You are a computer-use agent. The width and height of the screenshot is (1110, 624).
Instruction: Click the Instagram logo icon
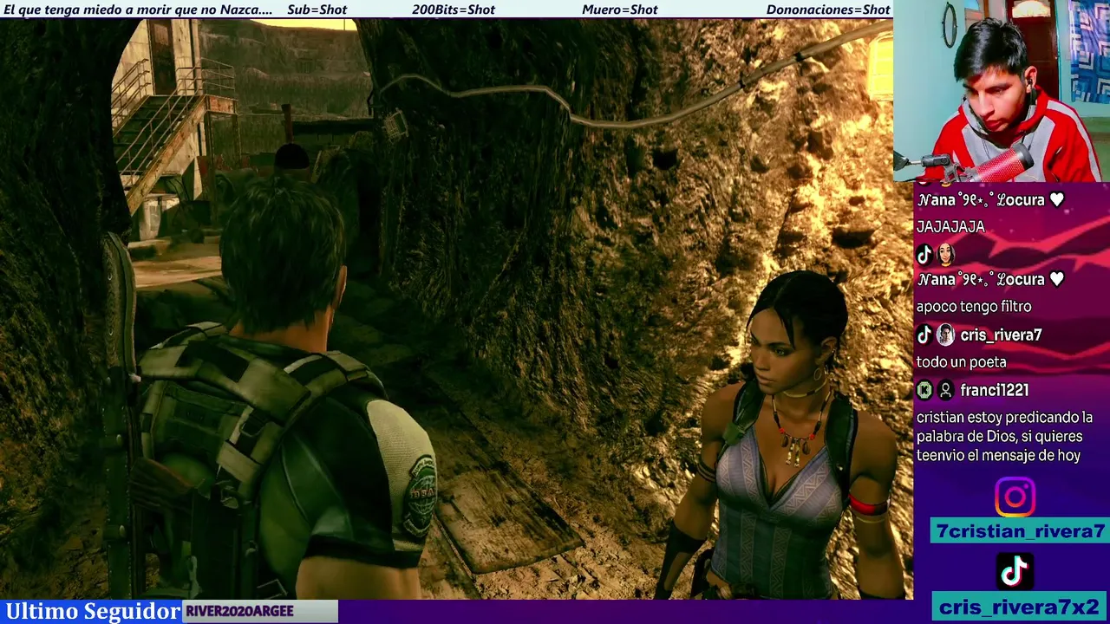pos(1015,497)
